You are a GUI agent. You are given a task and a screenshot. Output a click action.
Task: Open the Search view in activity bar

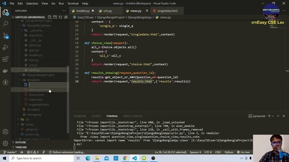(5, 24)
